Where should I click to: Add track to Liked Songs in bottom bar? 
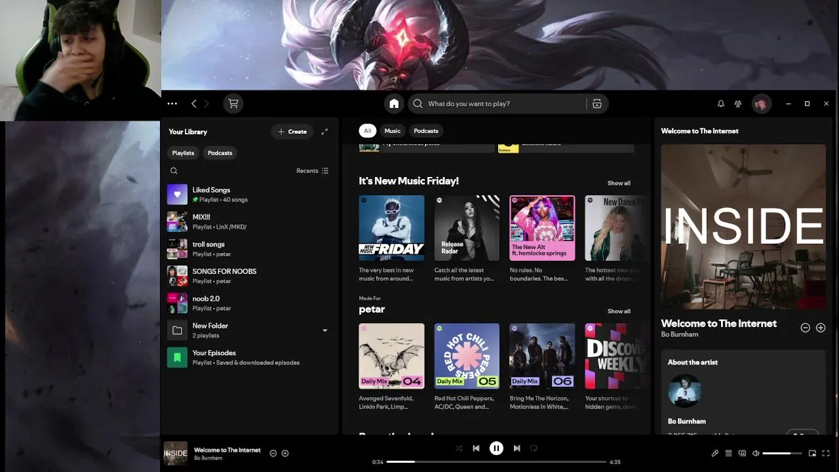tap(285, 453)
